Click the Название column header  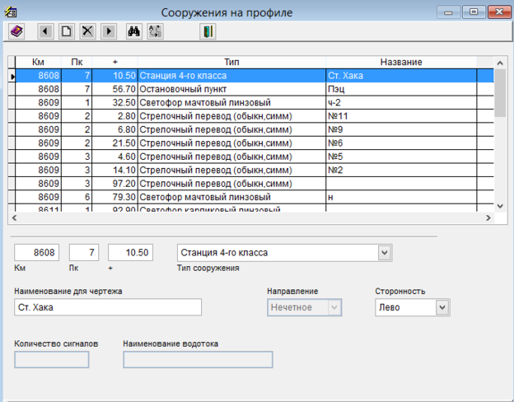point(401,63)
